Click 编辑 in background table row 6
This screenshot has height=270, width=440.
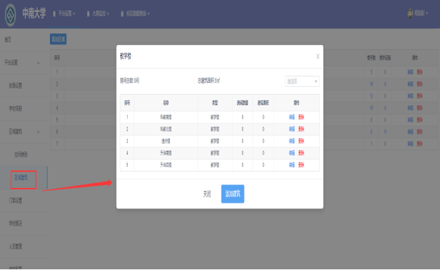coord(410,132)
